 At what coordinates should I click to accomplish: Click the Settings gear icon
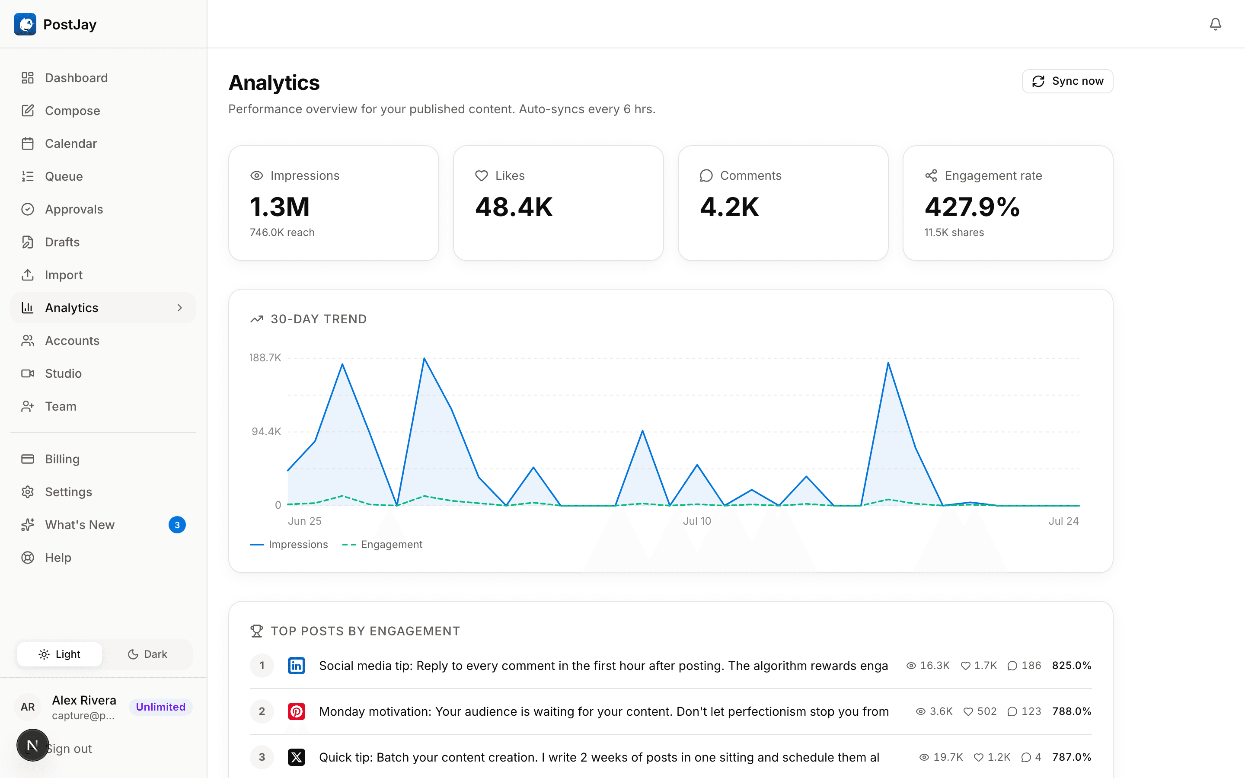pos(28,492)
